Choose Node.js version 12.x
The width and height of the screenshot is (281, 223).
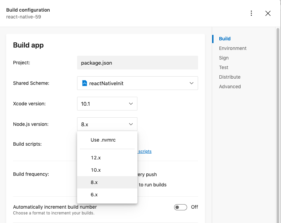tap(107, 158)
